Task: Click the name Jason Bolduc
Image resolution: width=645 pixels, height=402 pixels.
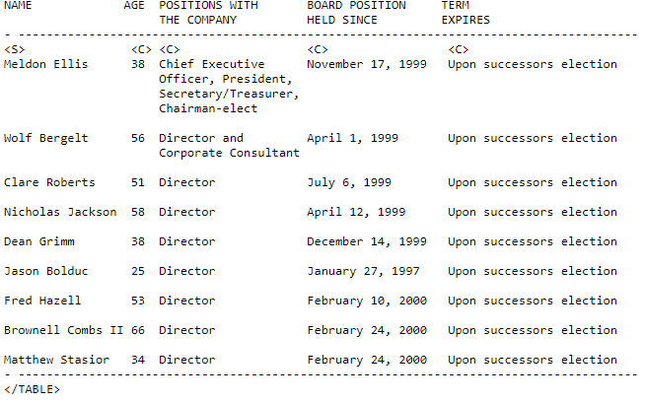Action: (45, 271)
